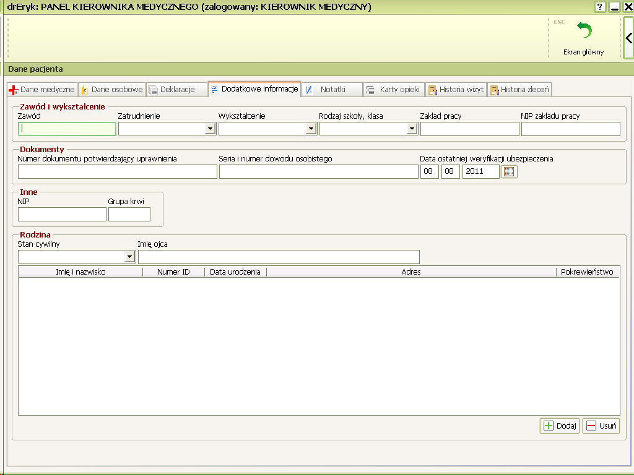Click the day field of verification date

point(430,172)
